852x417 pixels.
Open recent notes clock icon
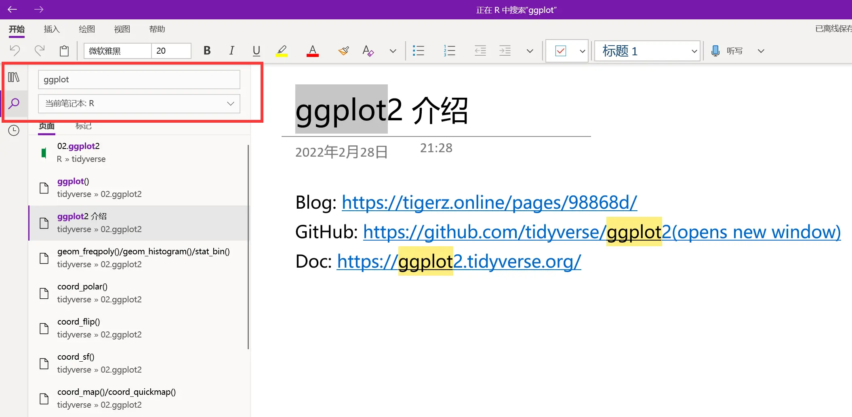(x=14, y=130)
